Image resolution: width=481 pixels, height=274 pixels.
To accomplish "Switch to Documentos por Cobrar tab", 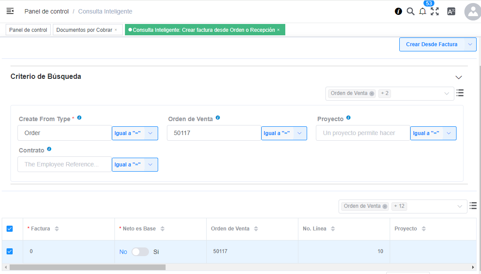I will coord(84,30).
